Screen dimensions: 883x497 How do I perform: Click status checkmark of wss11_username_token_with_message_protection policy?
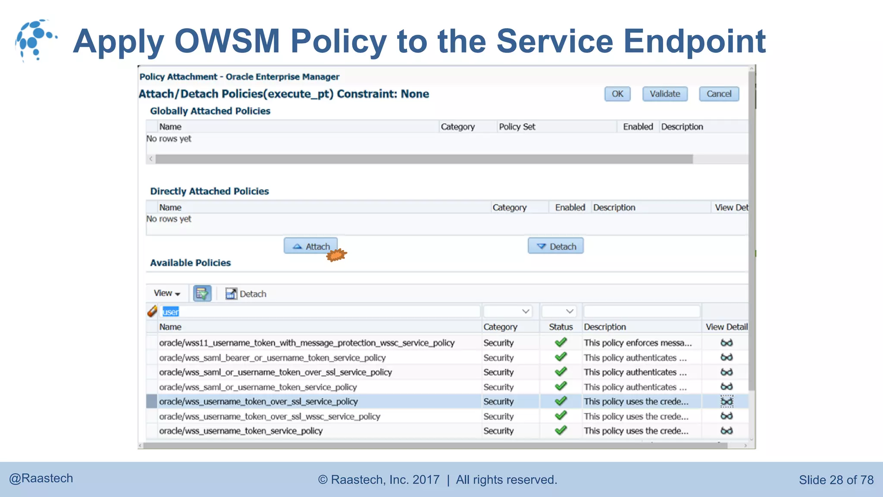[x=560, y=342]
